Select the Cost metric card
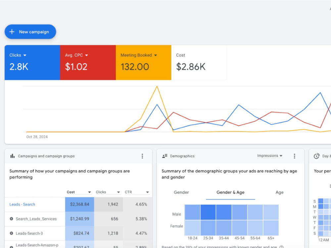Image resolution: width=331 pixels, height=248 pixels. coord(199,63)
